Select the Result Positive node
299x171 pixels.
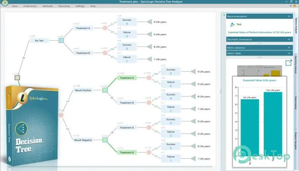point(83,90)
